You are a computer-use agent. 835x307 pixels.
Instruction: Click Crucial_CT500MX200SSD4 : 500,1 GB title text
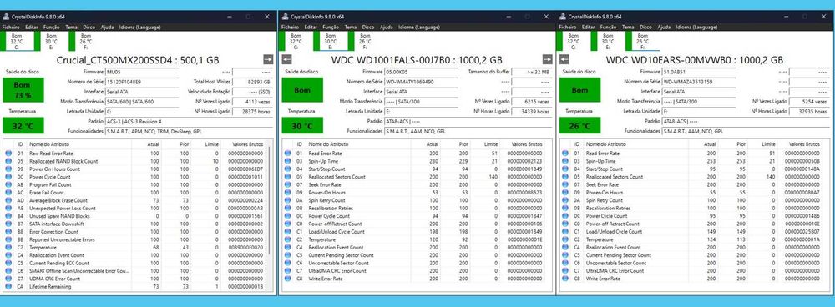138,60
